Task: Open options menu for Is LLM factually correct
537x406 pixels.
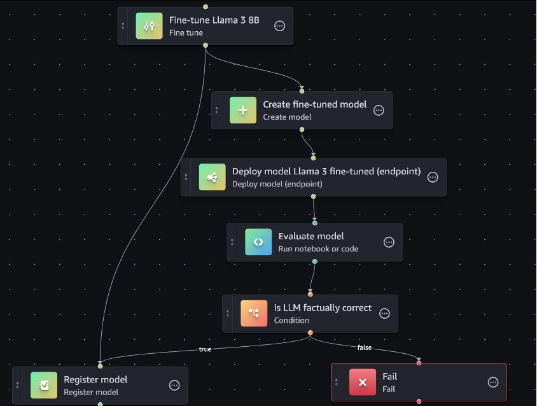Action: pyautogui.click(x=384, y=314)
